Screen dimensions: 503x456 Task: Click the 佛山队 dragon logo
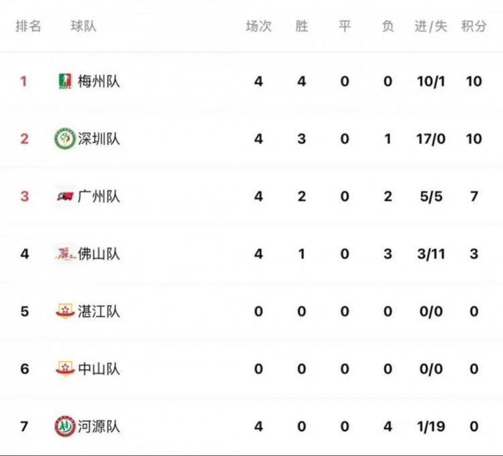(x=66, y=253)
